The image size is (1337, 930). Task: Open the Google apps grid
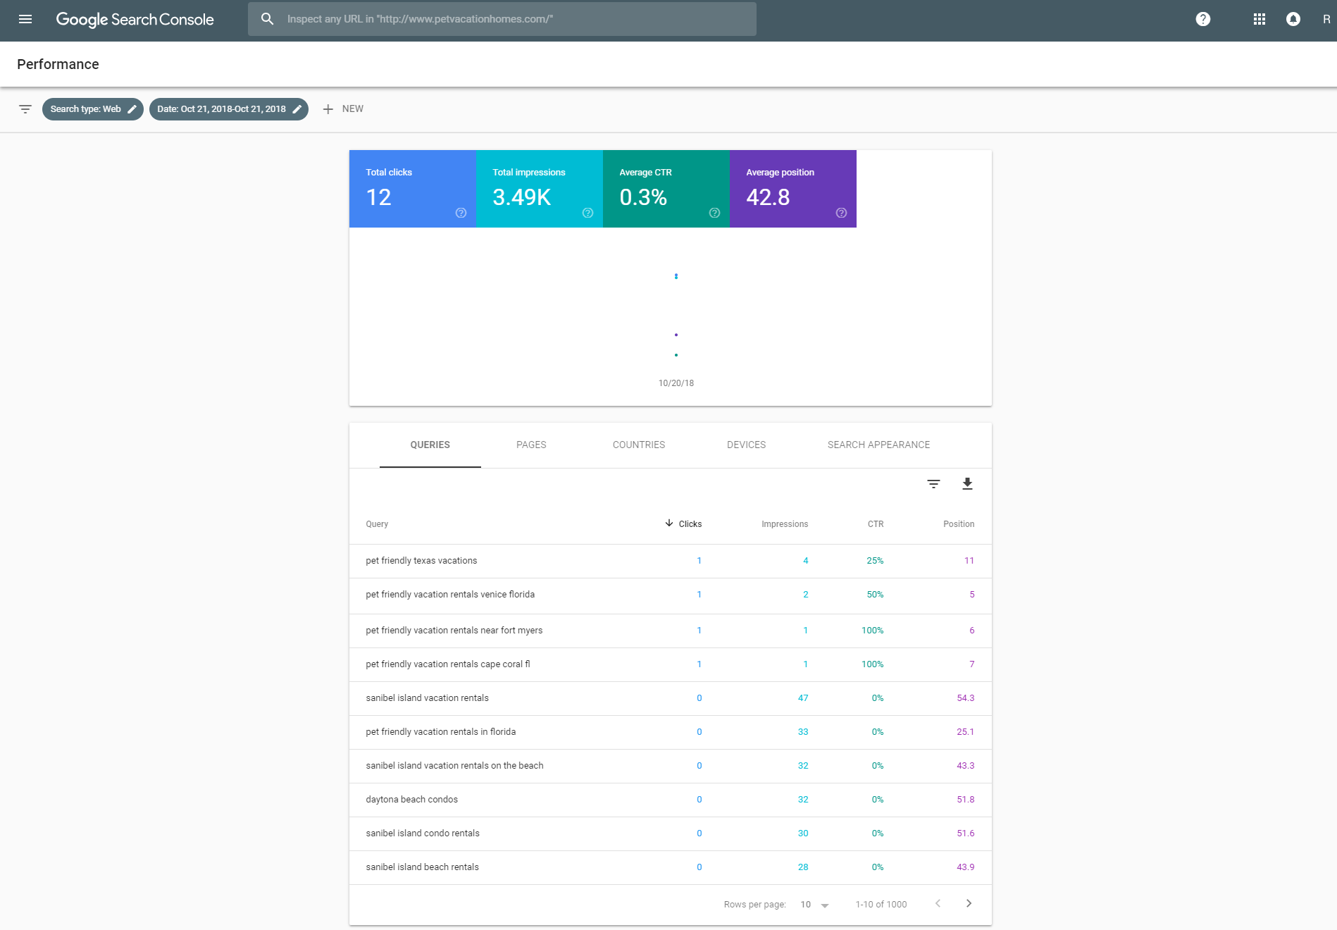(1260, 19)
